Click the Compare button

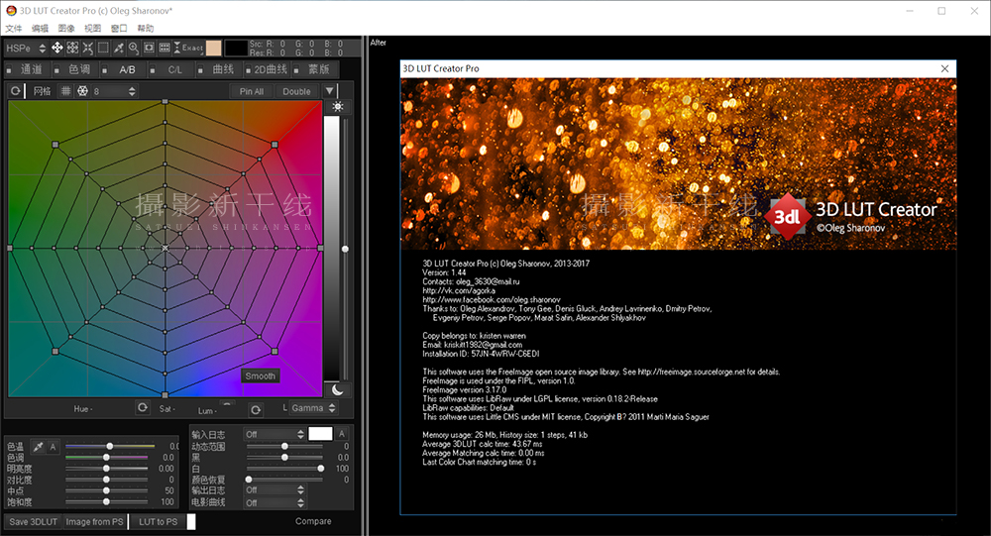click(313, 521)
